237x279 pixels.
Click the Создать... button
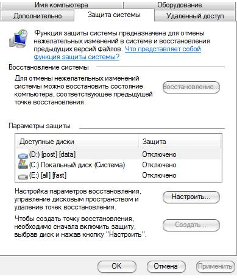click(x=191, y=225)
